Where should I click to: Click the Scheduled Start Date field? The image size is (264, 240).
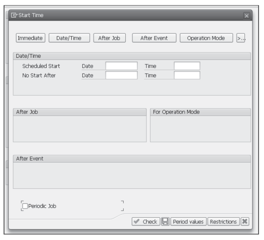coord(121,66)
